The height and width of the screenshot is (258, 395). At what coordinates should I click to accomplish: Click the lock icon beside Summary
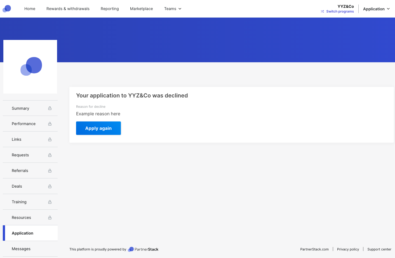point(50,108)
